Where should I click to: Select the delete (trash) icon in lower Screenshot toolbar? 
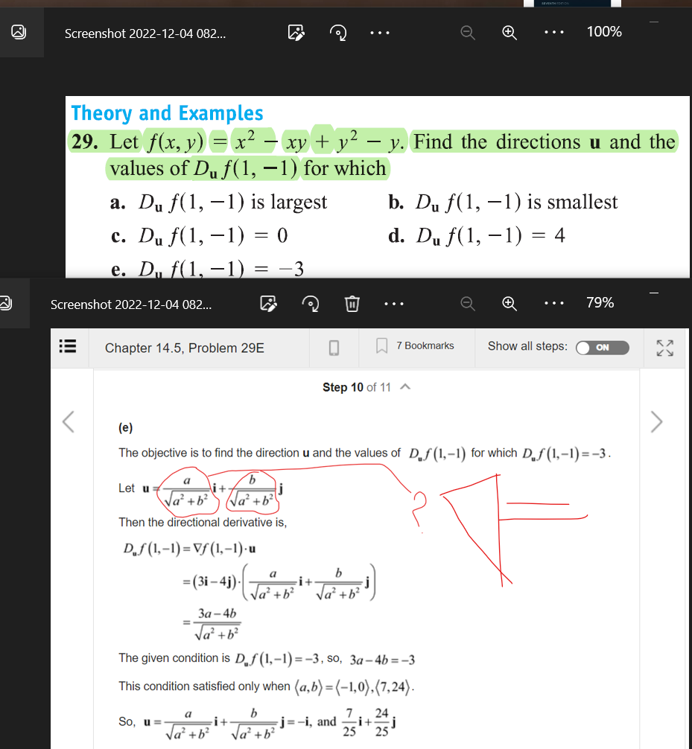(x=352, y=303)
